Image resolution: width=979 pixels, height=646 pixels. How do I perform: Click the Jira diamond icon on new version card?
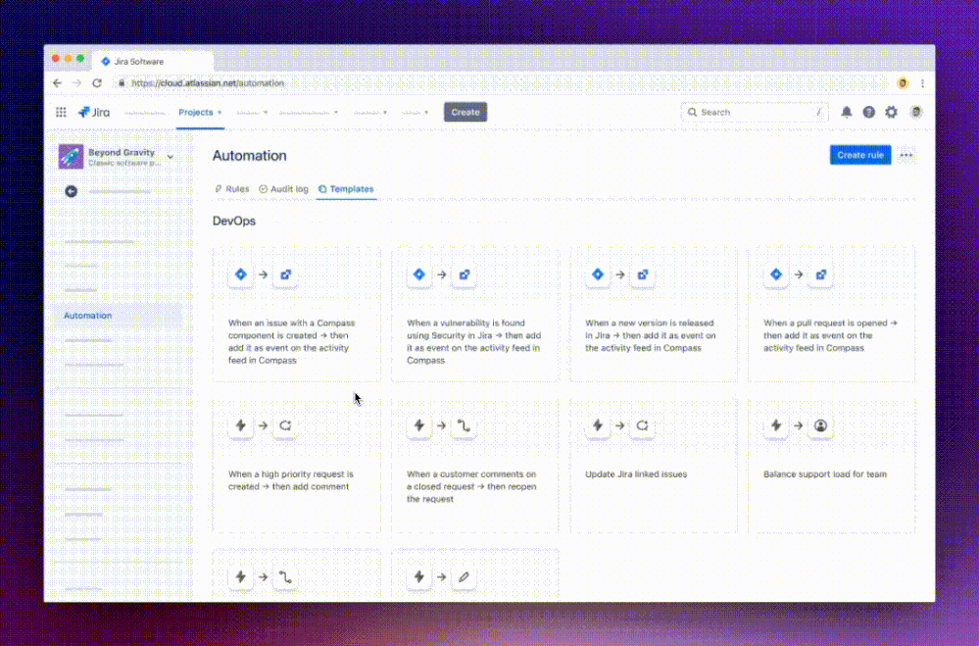598,274
